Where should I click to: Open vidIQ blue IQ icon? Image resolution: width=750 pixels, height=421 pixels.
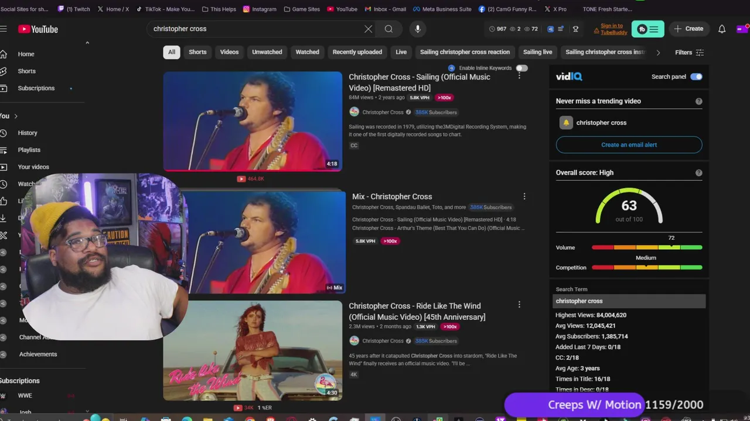point(550,29)
